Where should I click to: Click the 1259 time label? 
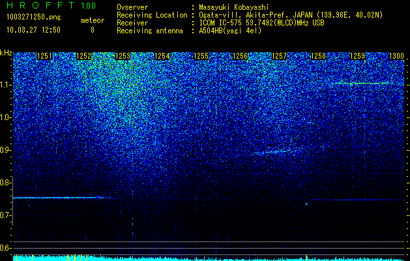tap(357, 56)
